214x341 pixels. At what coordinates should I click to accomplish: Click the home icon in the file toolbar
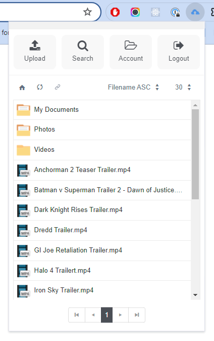(x=22, y=88)
